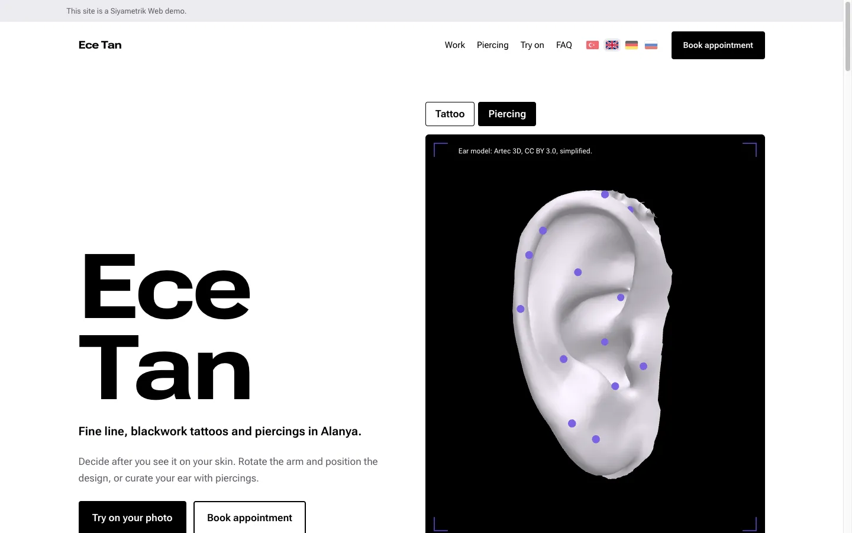Select the UK flag for English
Screen dimensions: 852x533
(x=612, y=45)
